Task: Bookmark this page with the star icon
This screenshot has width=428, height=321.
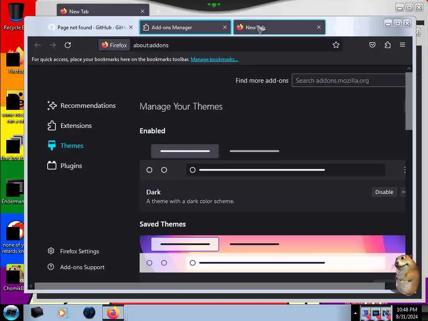Action: (336, 45)
